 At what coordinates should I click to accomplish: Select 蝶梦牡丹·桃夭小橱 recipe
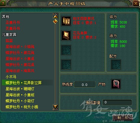(22, 107)
